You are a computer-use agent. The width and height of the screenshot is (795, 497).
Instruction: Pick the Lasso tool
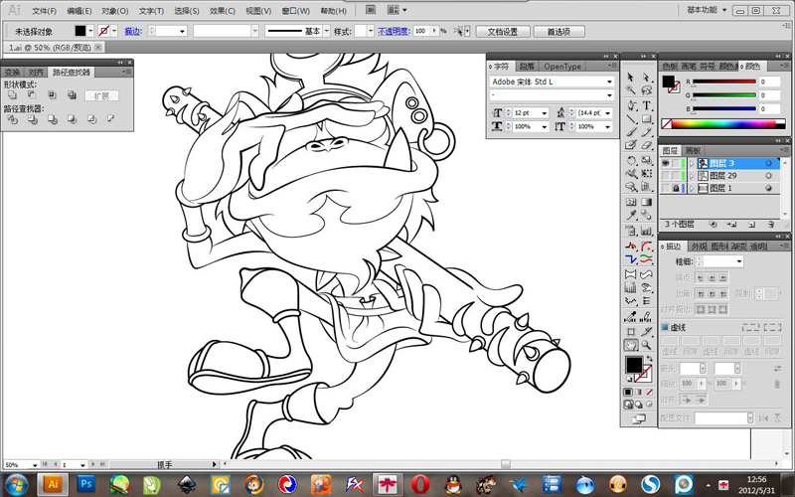[647, 90]
